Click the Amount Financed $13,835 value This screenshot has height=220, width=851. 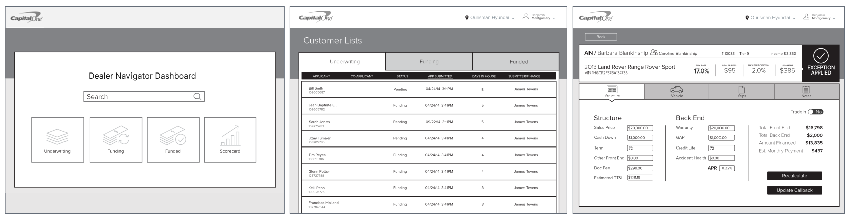814,143
